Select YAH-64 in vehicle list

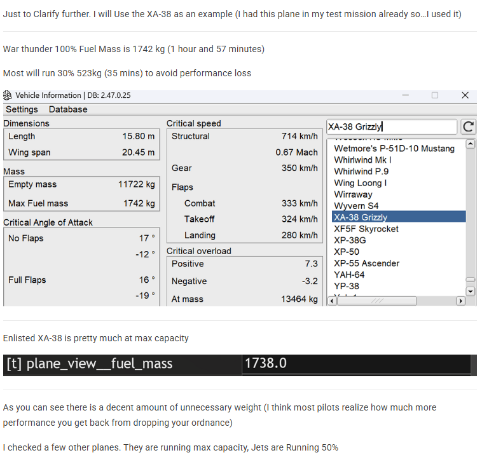(349, 275)
